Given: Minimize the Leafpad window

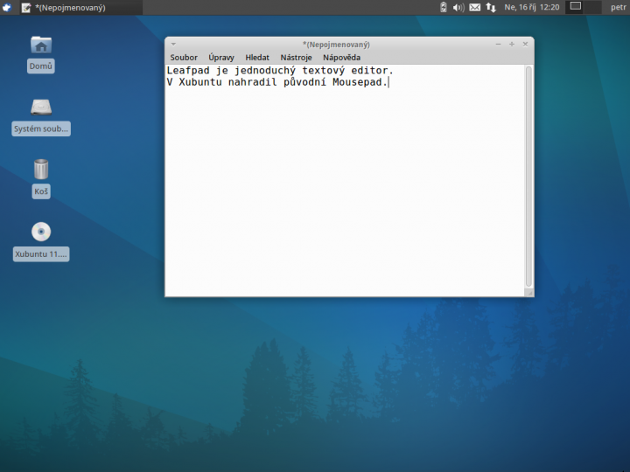Looking at the screenshot, I should pos(498,45).
